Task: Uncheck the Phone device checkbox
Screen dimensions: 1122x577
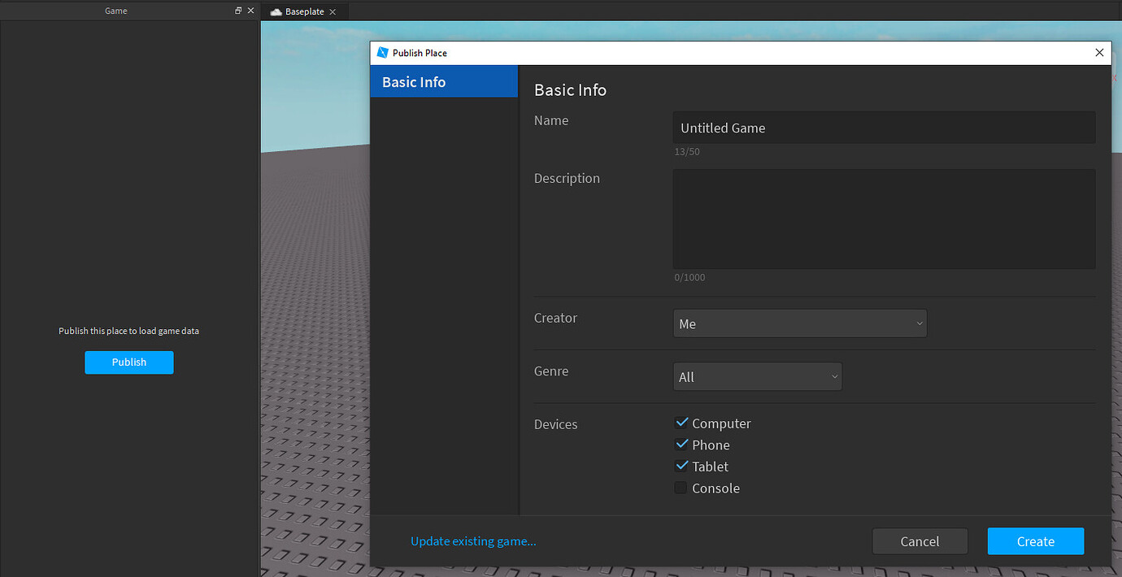Action: [x=681, y=445]
